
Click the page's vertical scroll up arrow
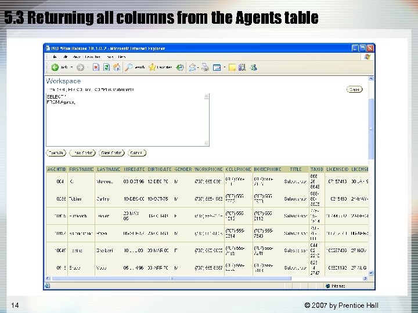coord(371,78)
